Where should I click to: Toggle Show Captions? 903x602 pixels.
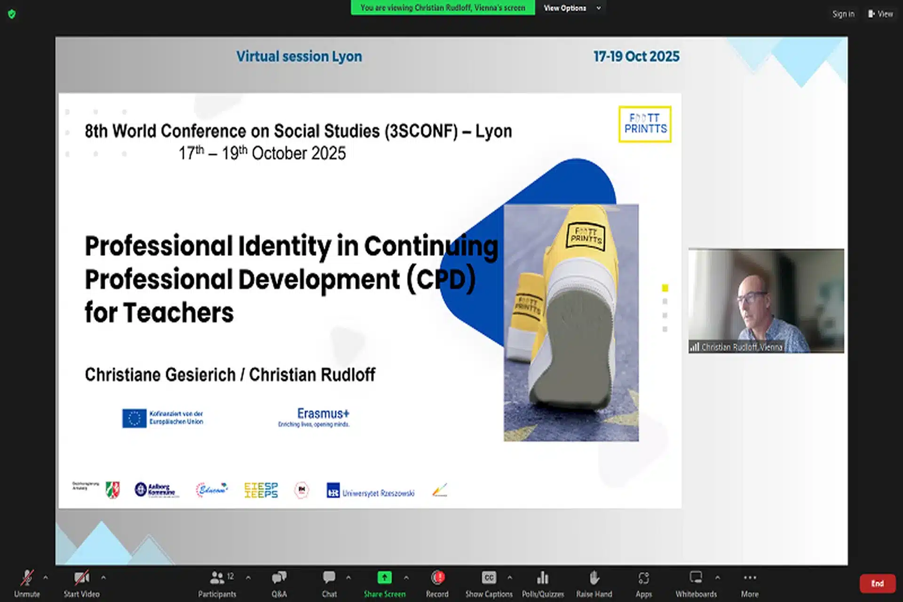click(x=489, y=583)
